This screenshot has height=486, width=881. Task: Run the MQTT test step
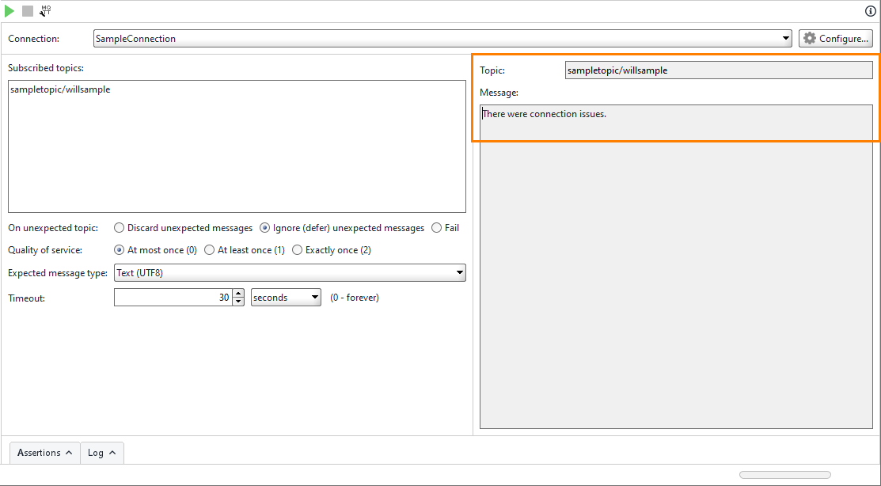coord(9,10)
